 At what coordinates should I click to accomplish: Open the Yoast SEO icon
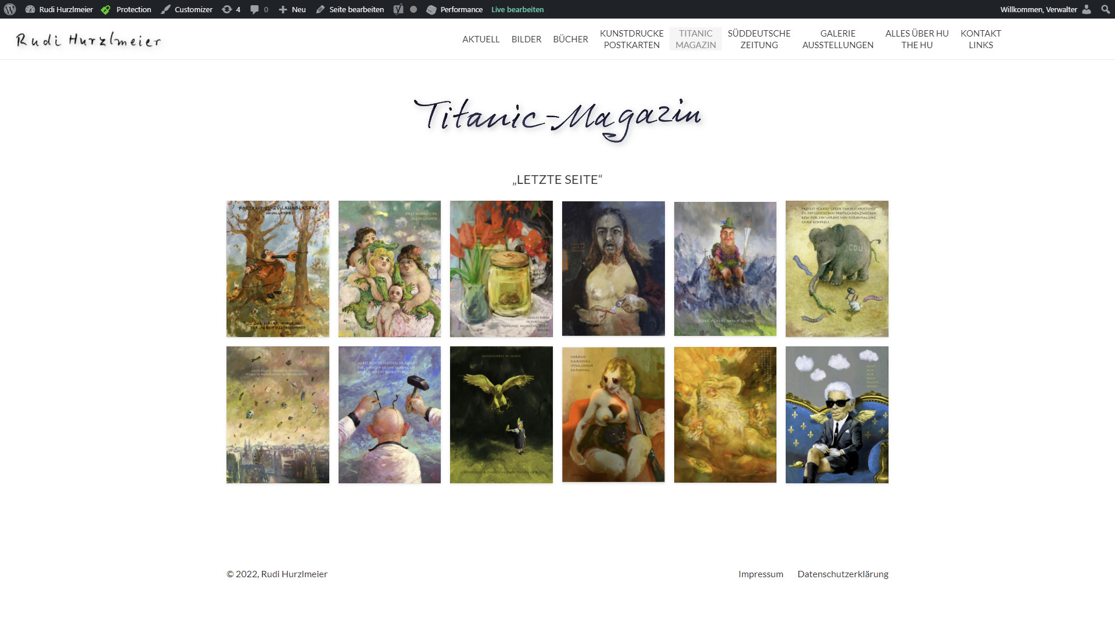point(398,9)
